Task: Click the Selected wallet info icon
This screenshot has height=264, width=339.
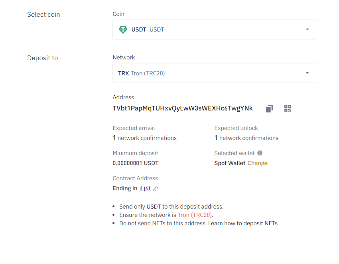Action: 260,153
